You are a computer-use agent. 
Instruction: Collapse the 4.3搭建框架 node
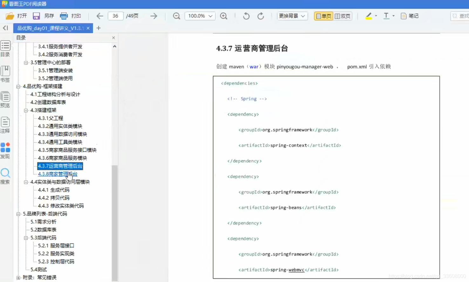tap(26, 110)
